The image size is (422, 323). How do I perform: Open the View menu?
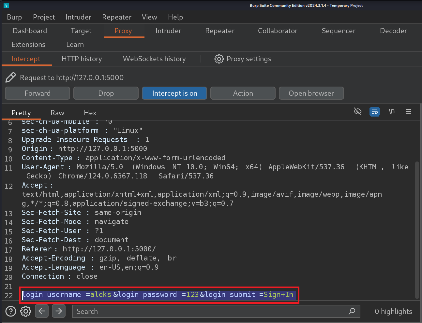[x=149, y=17]
